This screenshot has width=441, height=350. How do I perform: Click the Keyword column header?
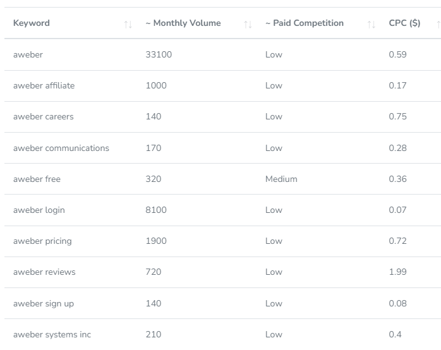(32, 23)
